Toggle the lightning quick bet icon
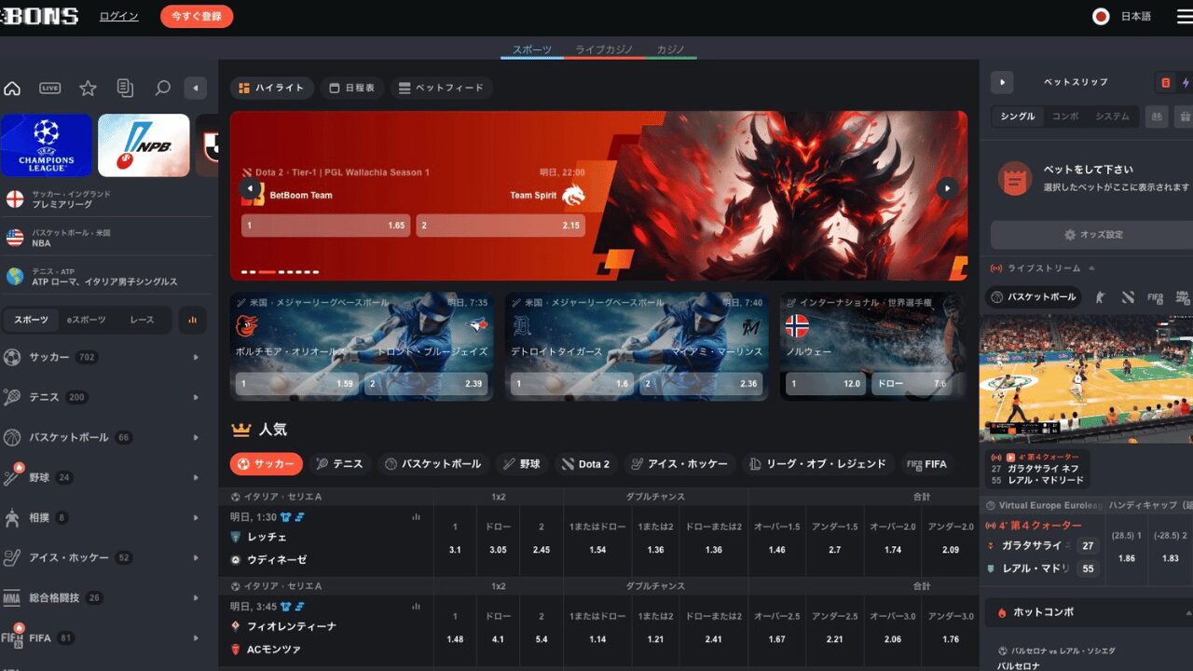1193x671 pixels. click(x=1186, y=82)
